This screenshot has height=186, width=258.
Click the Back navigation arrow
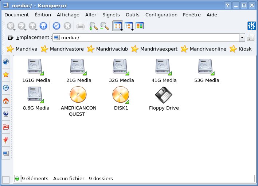pos(10,26)
